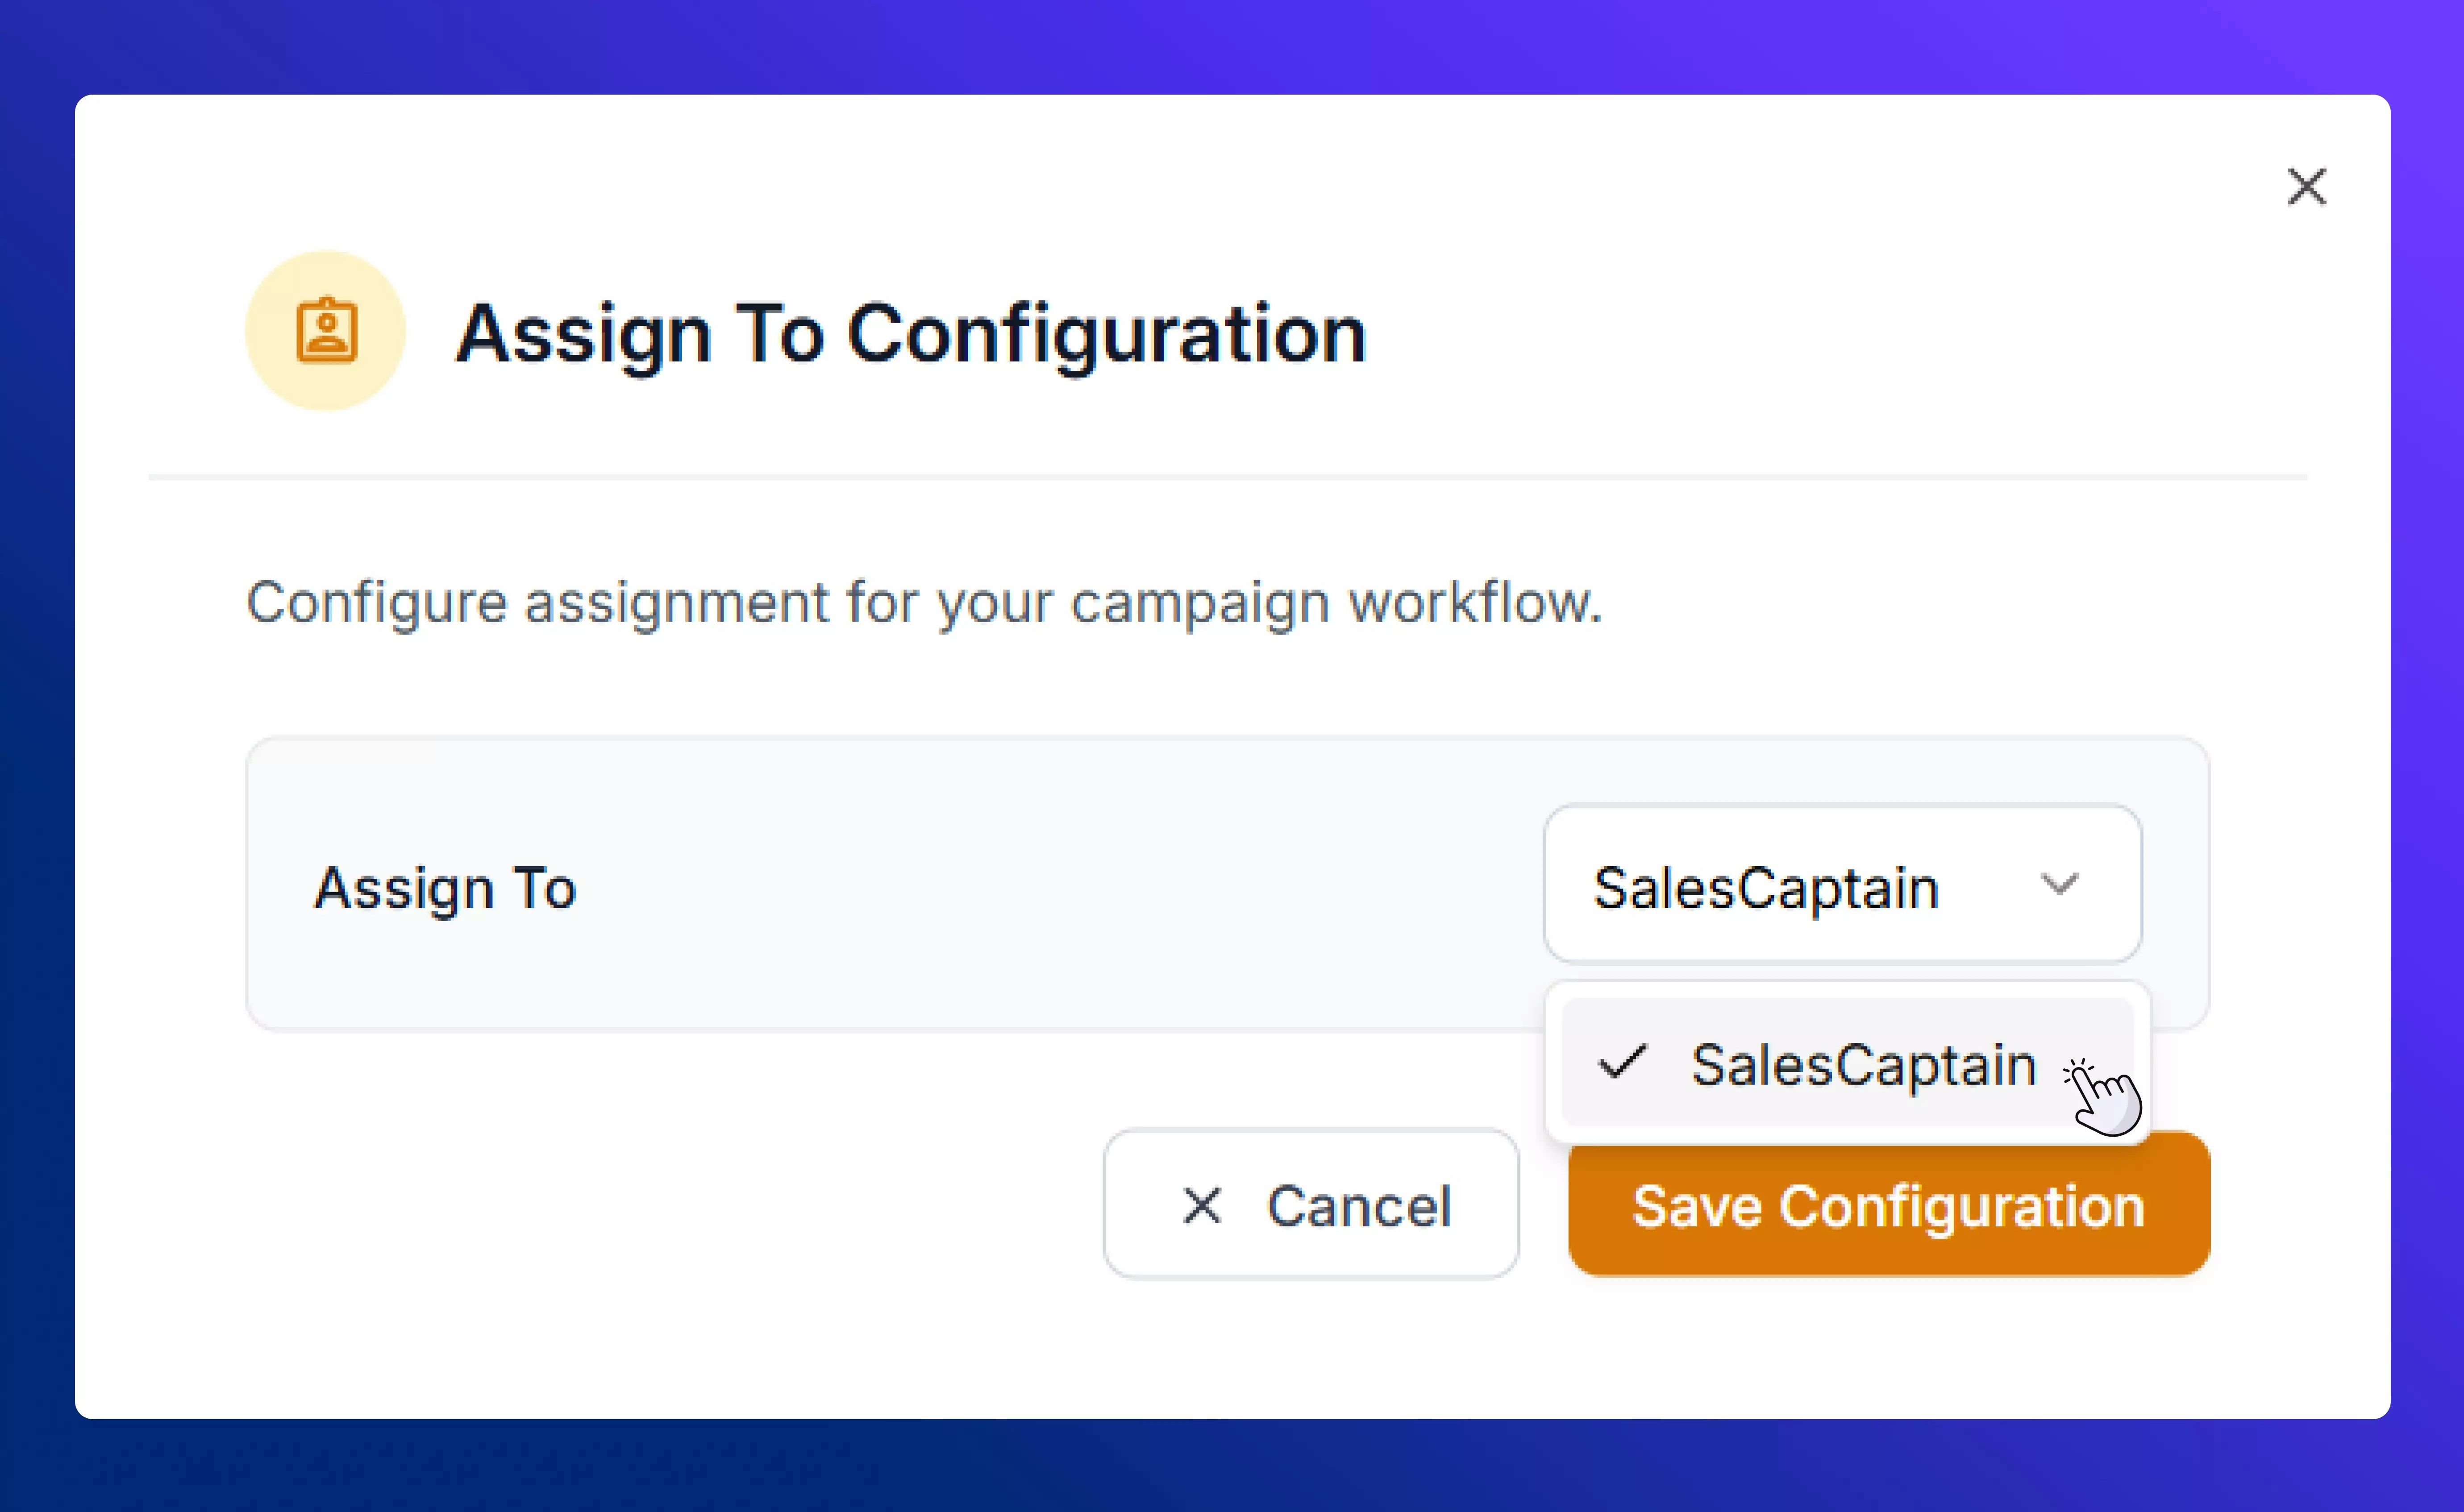The image size is (2464, 1512).
Task: Click the checkmark next to SalesCaptain option
Action: click(x=1624, y=1063)
